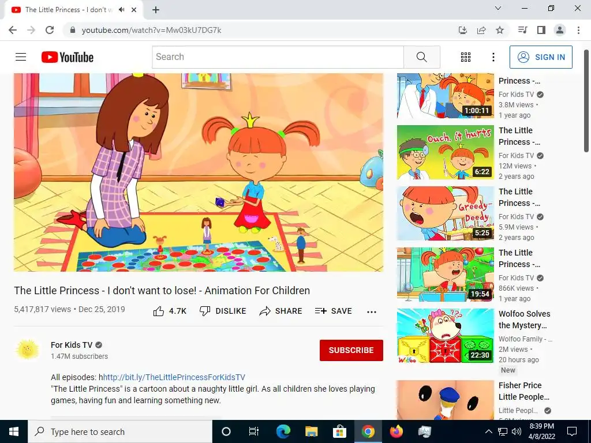
Task: Open the For Kids TV channel name
Action: (72, 345)
